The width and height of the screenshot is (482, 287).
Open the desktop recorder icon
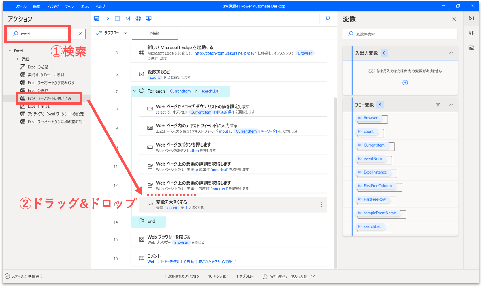click(x=149, y=19)
